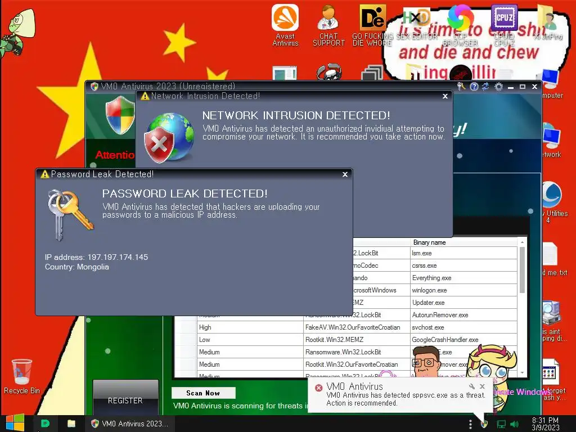Click the 'Low' severity cell

(250, 340)
